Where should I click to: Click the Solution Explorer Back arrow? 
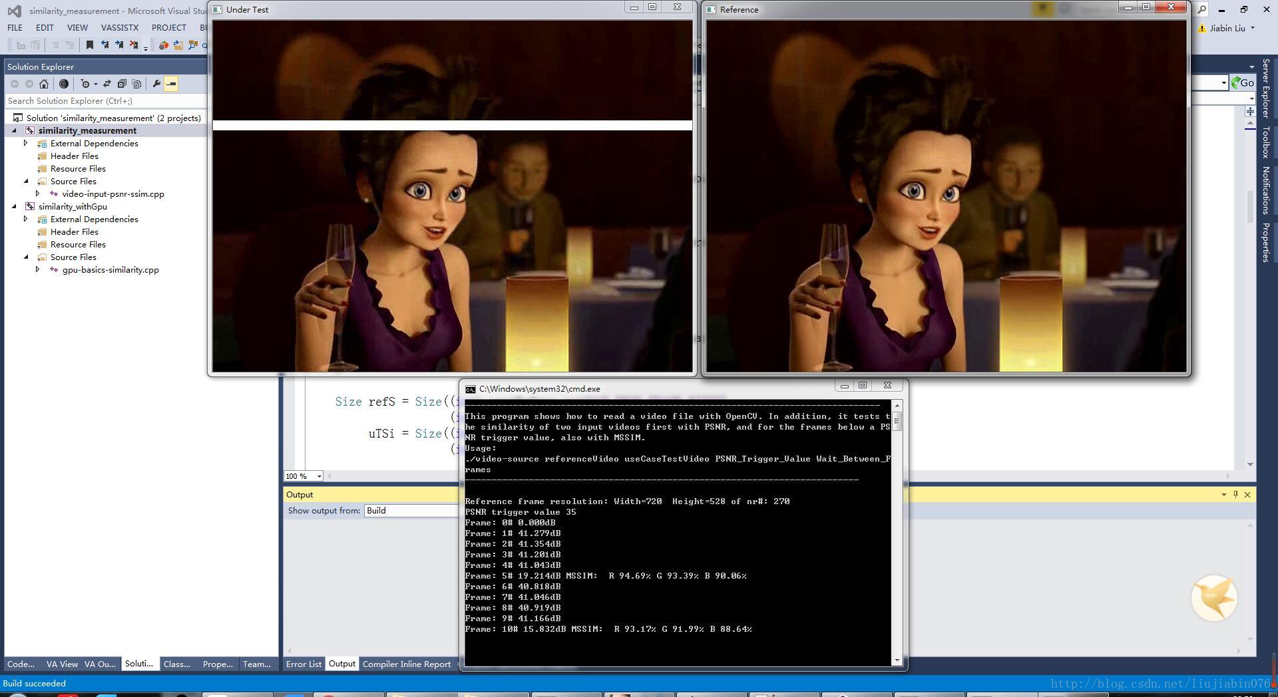pyautogui.click(x=15, y=84)
